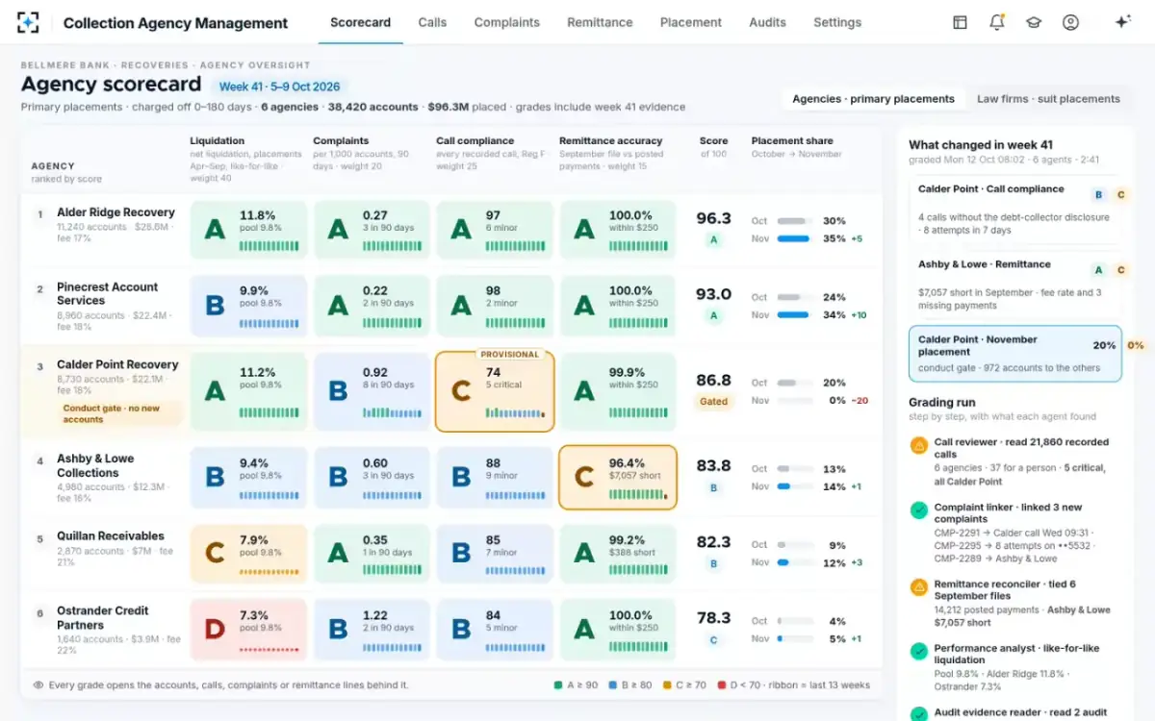The width and height of the screenshot is (1155, 721).
Task: Click Pinecrest +10 share change
Action: [x=860, y=314]
